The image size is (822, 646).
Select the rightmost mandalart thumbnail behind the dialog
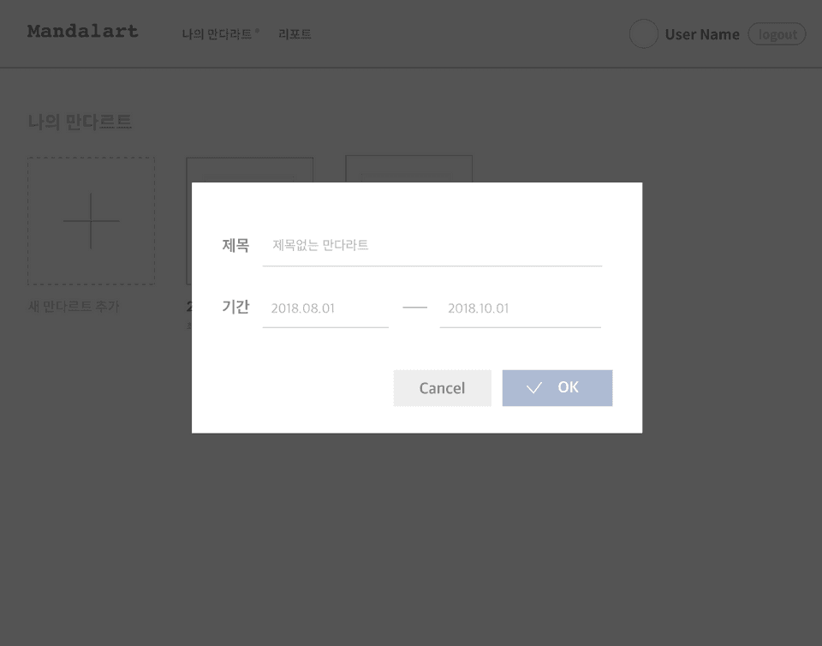(x=408, y=167)
